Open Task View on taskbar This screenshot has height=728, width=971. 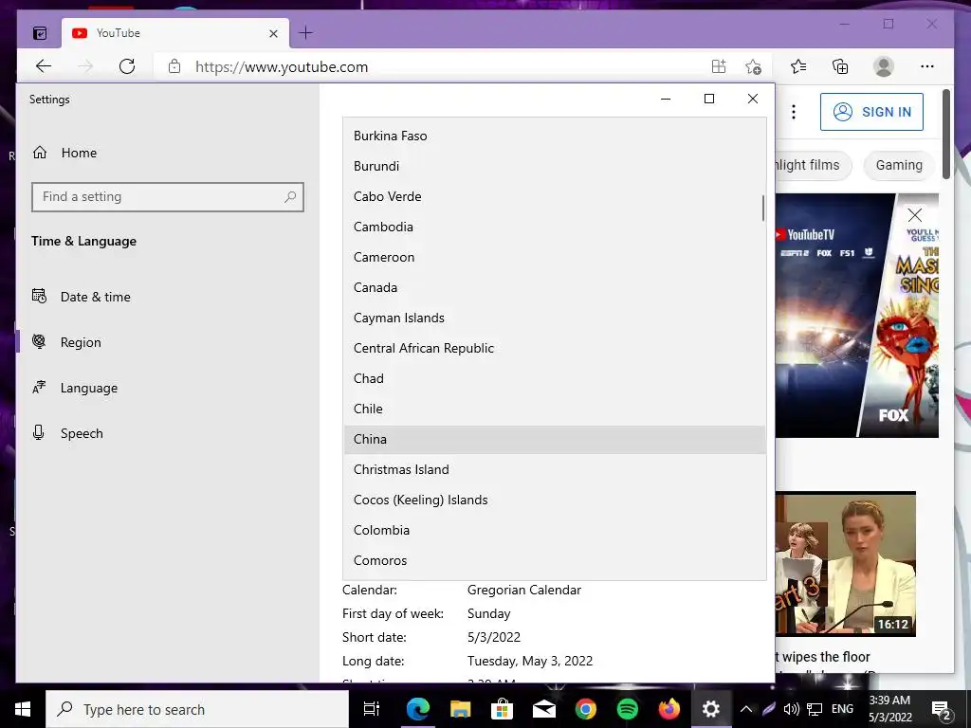click(372, 709)
